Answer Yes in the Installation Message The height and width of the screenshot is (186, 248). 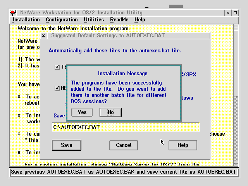pyautogui.click(x=82, y=112)
